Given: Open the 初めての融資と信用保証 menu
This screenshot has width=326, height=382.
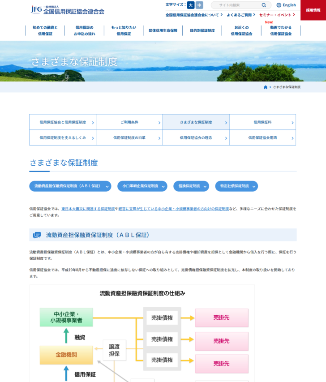Looking at the screenshot, I should point(45,31).
